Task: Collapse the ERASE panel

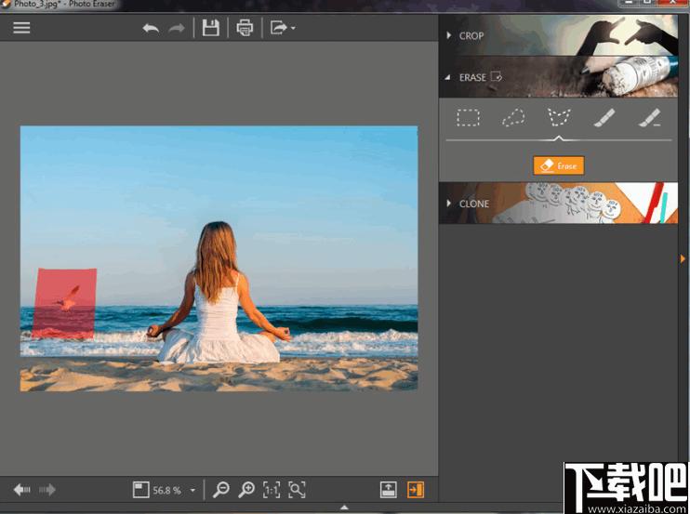Action: 447,77
